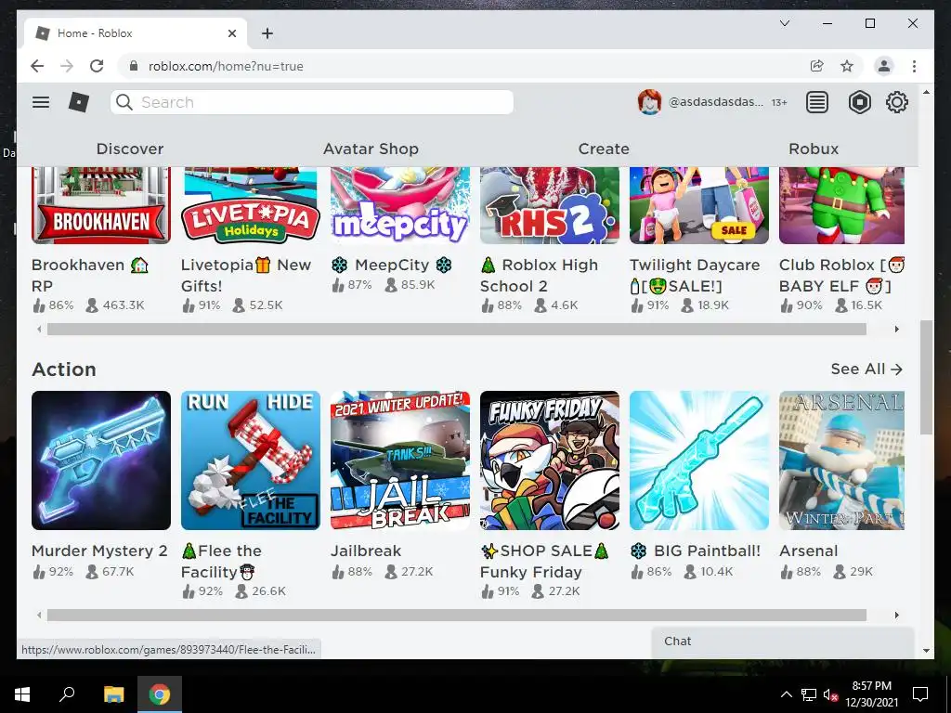Open the BIG Paintball thumbnail

click(699, 460)
